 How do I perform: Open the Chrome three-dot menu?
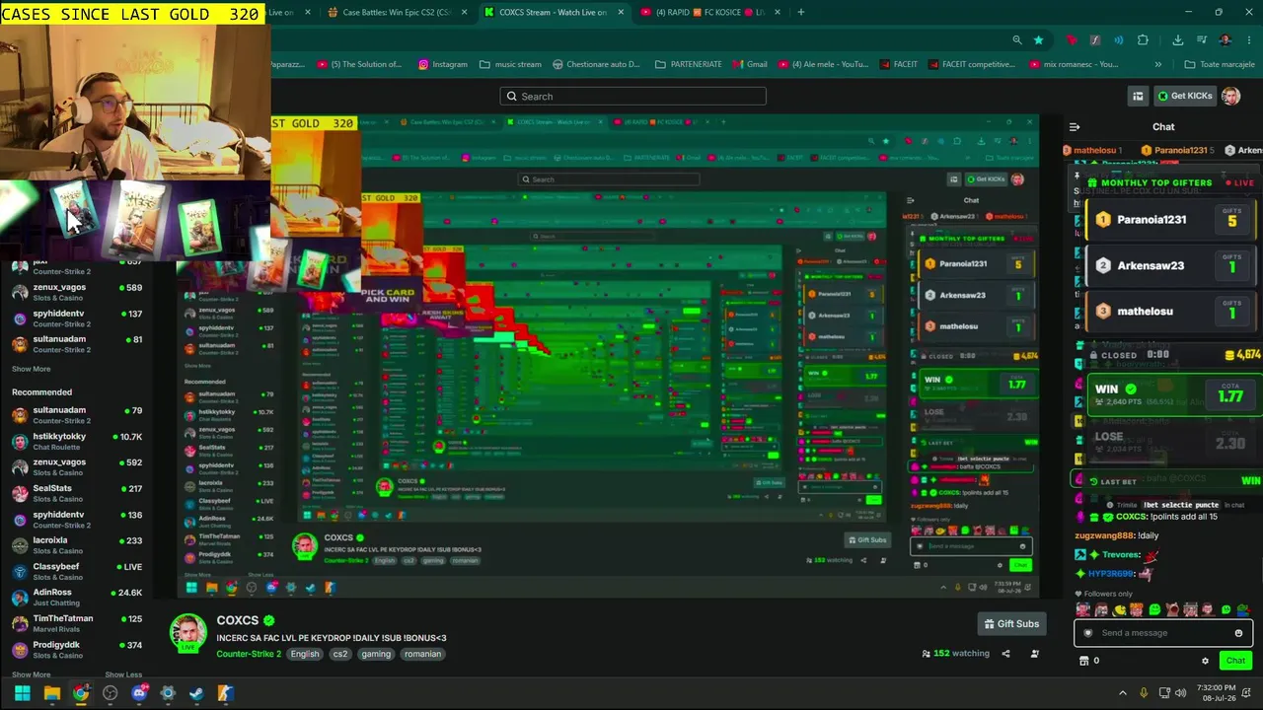pyautogui.click(x=1249, y=40)
